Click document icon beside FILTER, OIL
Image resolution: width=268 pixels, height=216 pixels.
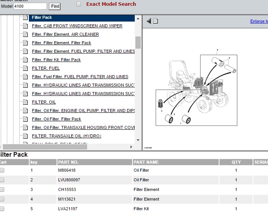[x=25, y=102]
